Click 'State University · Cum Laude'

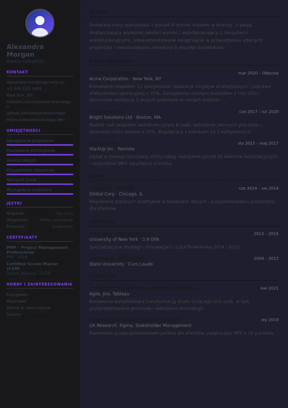pos(121,264)
